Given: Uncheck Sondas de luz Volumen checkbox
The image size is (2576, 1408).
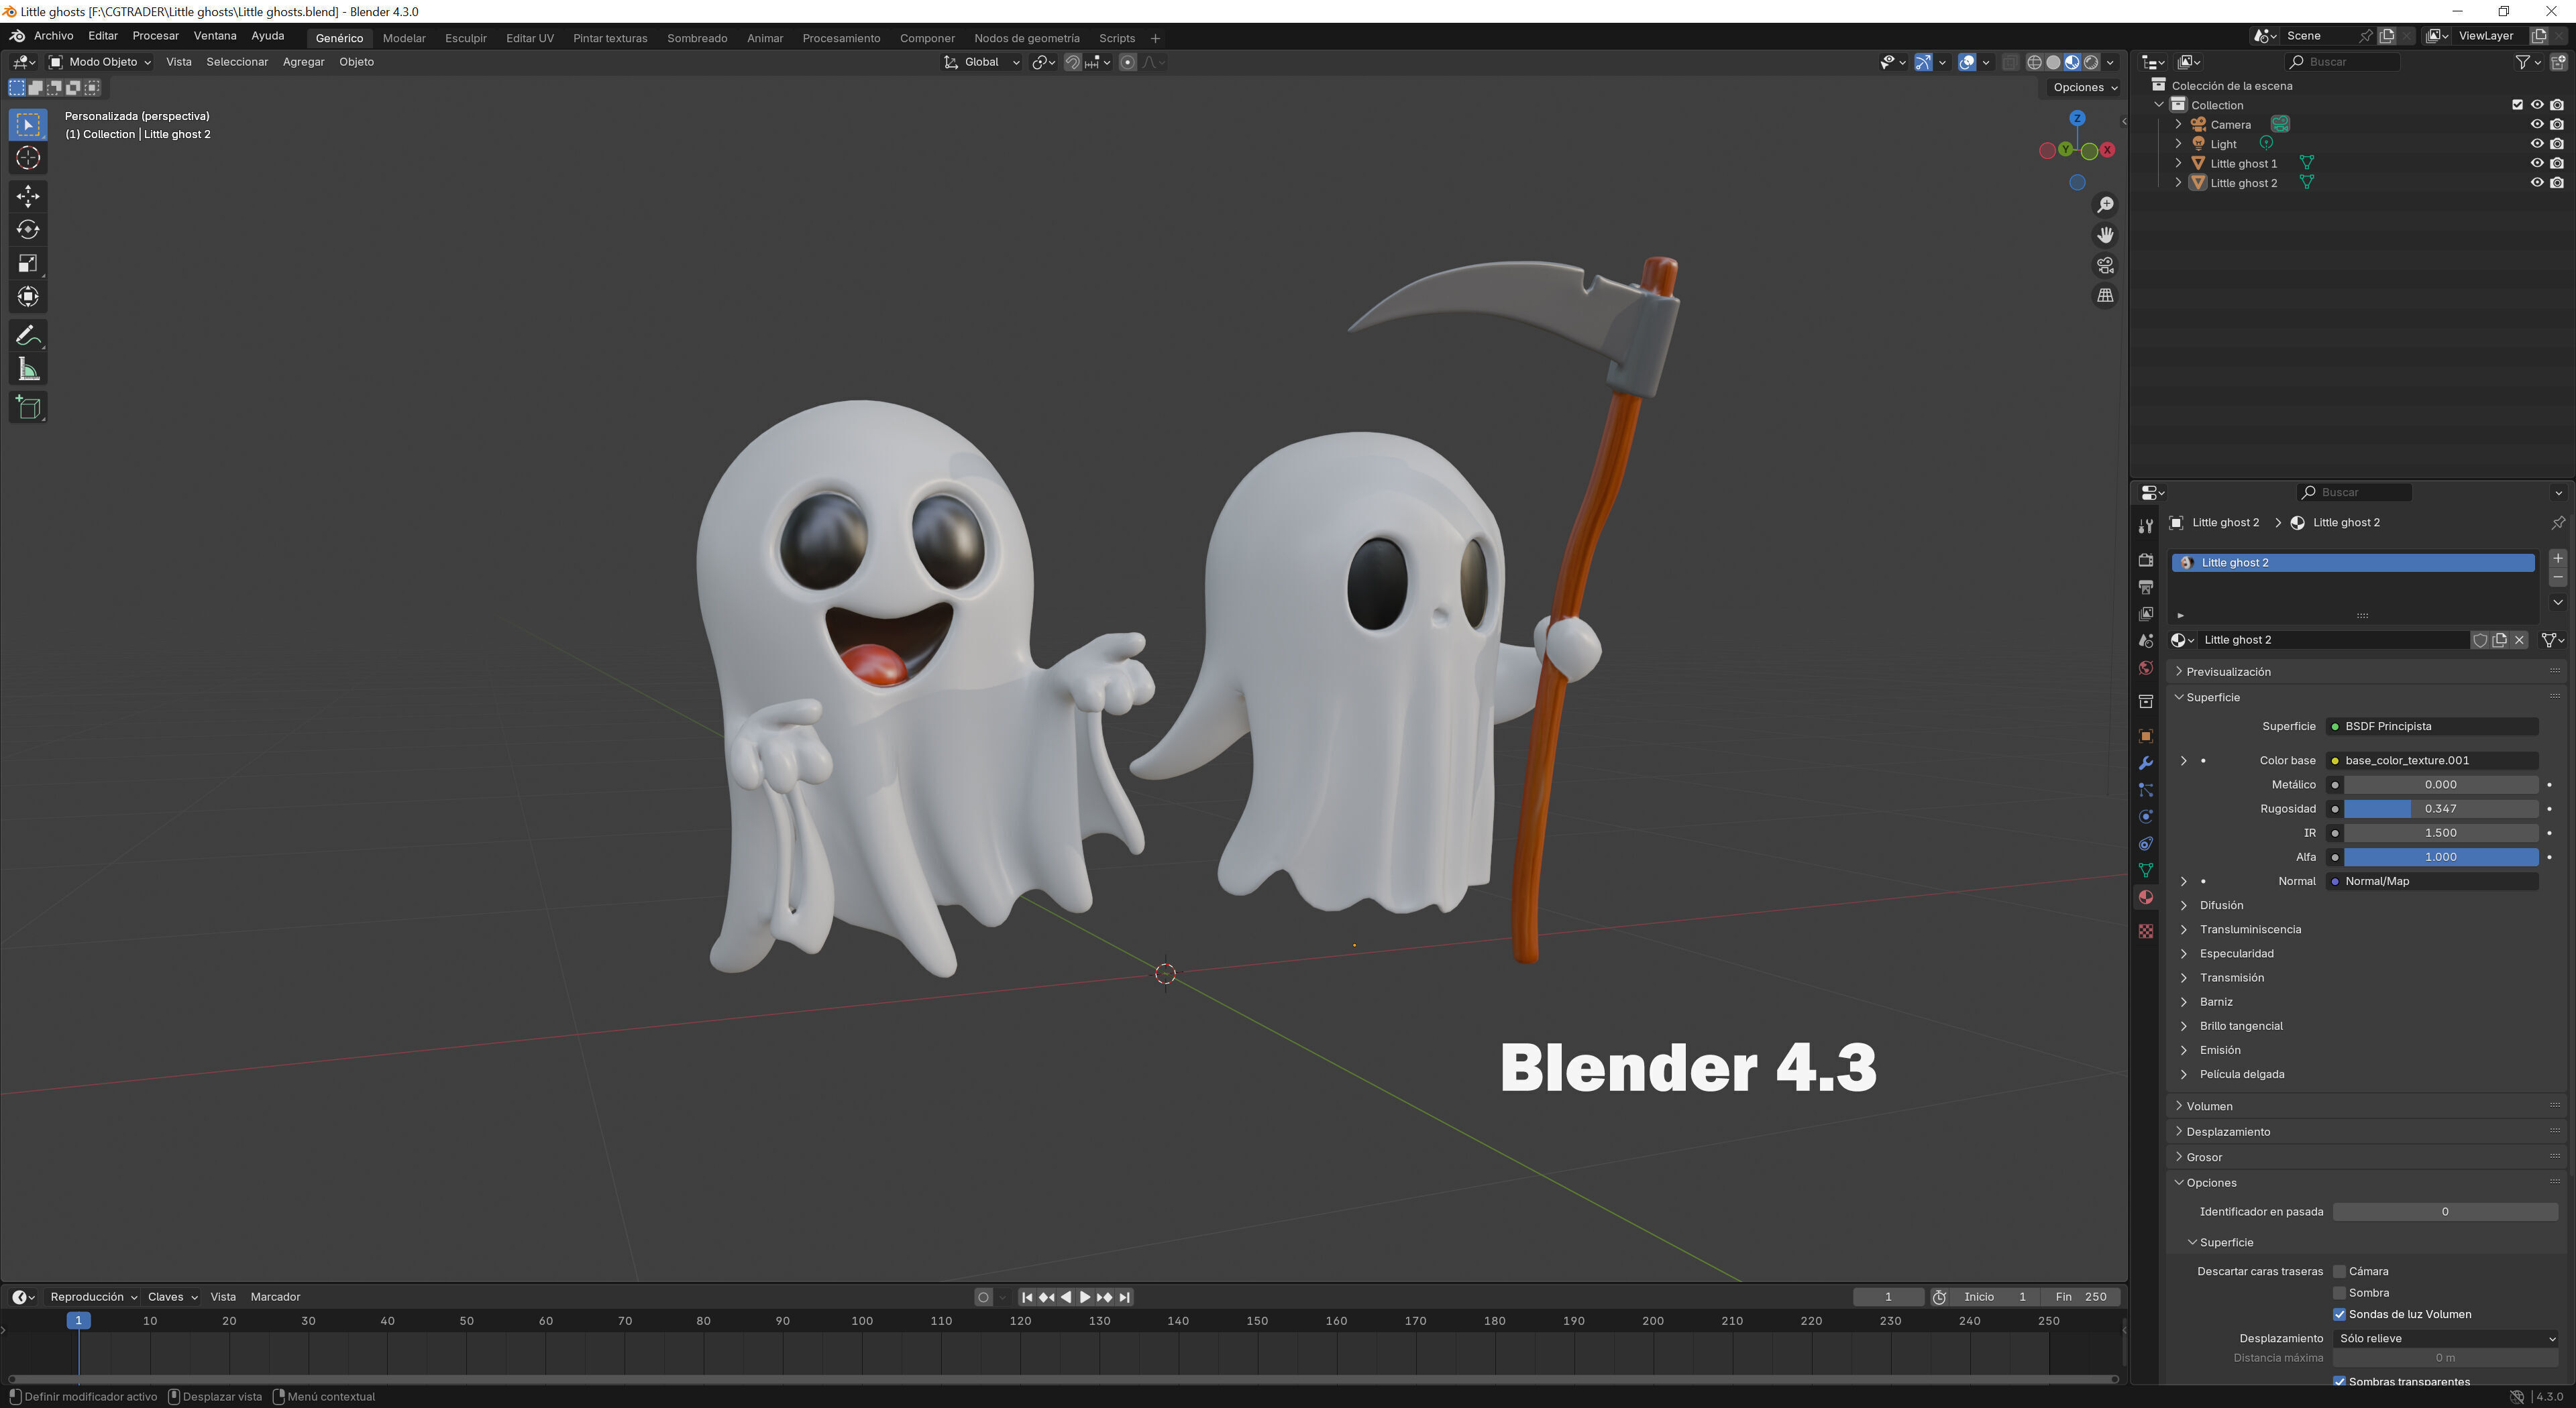Looking at the screenshot, I should click(x=2339, y=1314).
